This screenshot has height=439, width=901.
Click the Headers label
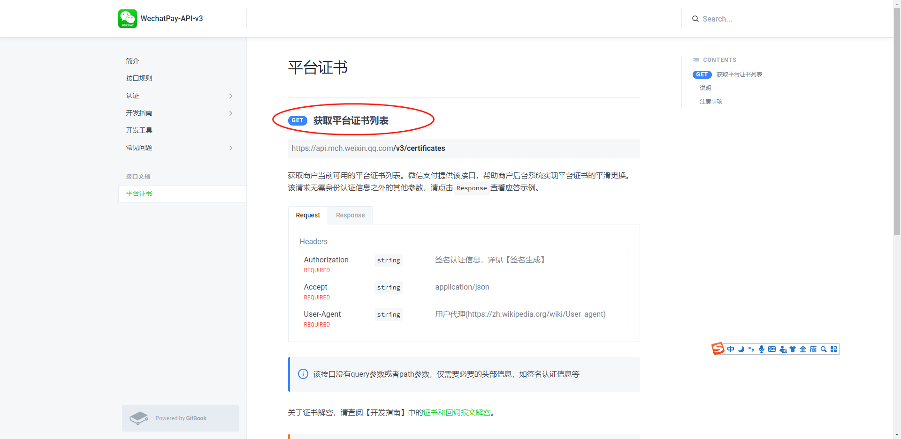313,241
